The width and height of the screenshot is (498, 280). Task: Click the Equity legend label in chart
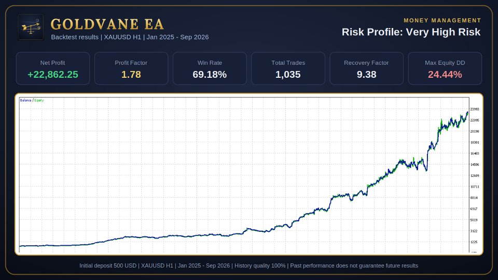pyautogui.click(x=39, y=100)
